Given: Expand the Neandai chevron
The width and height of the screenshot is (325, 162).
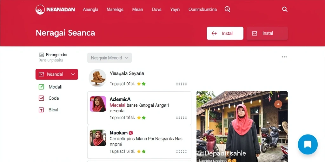Looking at the screenshot, I should click(x=73, y=74).
